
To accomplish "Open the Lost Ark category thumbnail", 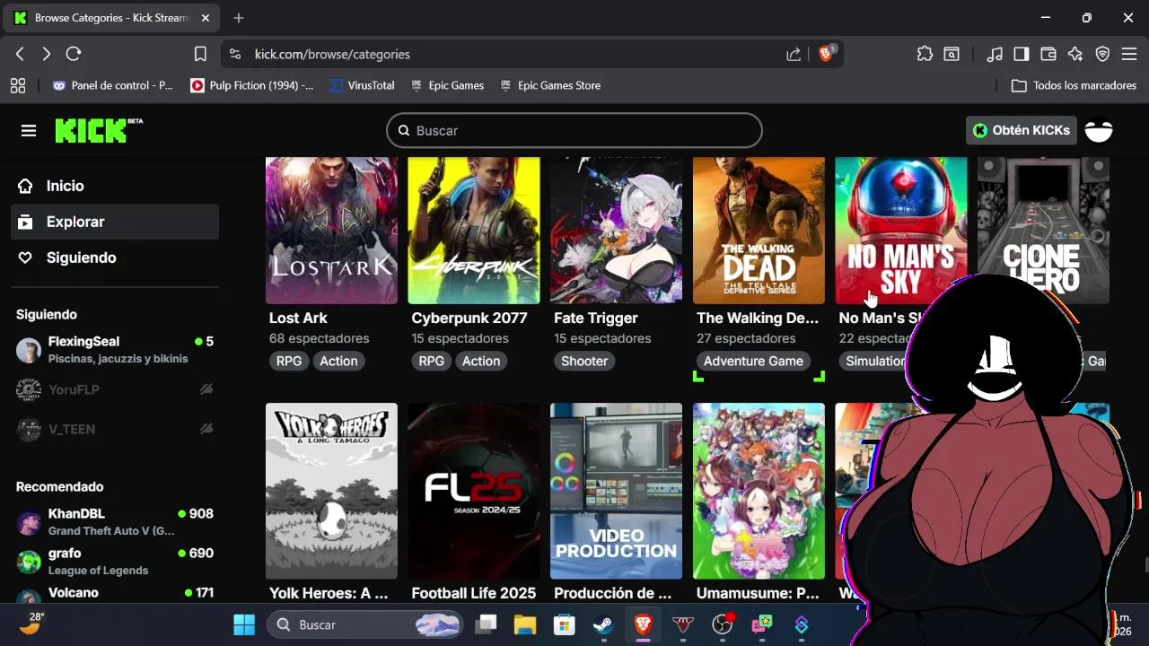I will (331, 231).
